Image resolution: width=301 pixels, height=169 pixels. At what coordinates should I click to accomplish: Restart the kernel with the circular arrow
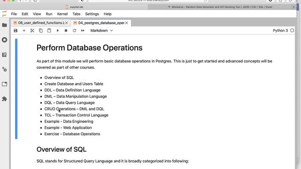(x=74, y=31)
